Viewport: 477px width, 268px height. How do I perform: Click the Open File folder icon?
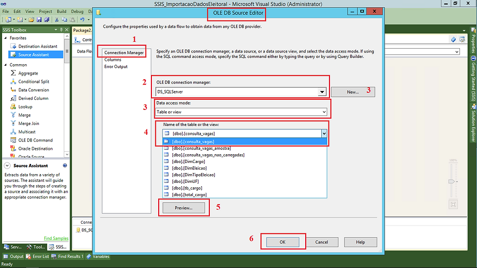coord(31,20)
